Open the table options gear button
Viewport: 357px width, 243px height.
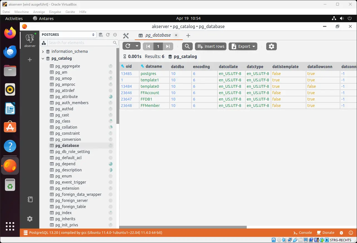click(x=272, y=46)
